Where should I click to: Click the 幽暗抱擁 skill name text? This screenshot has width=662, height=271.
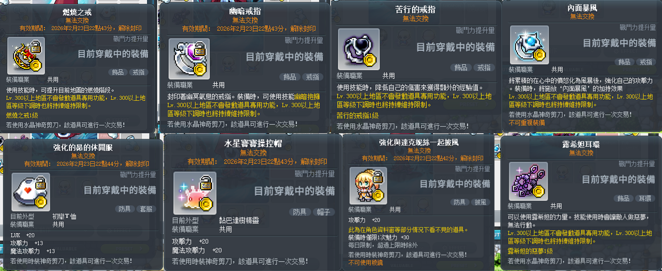[307, 97]
